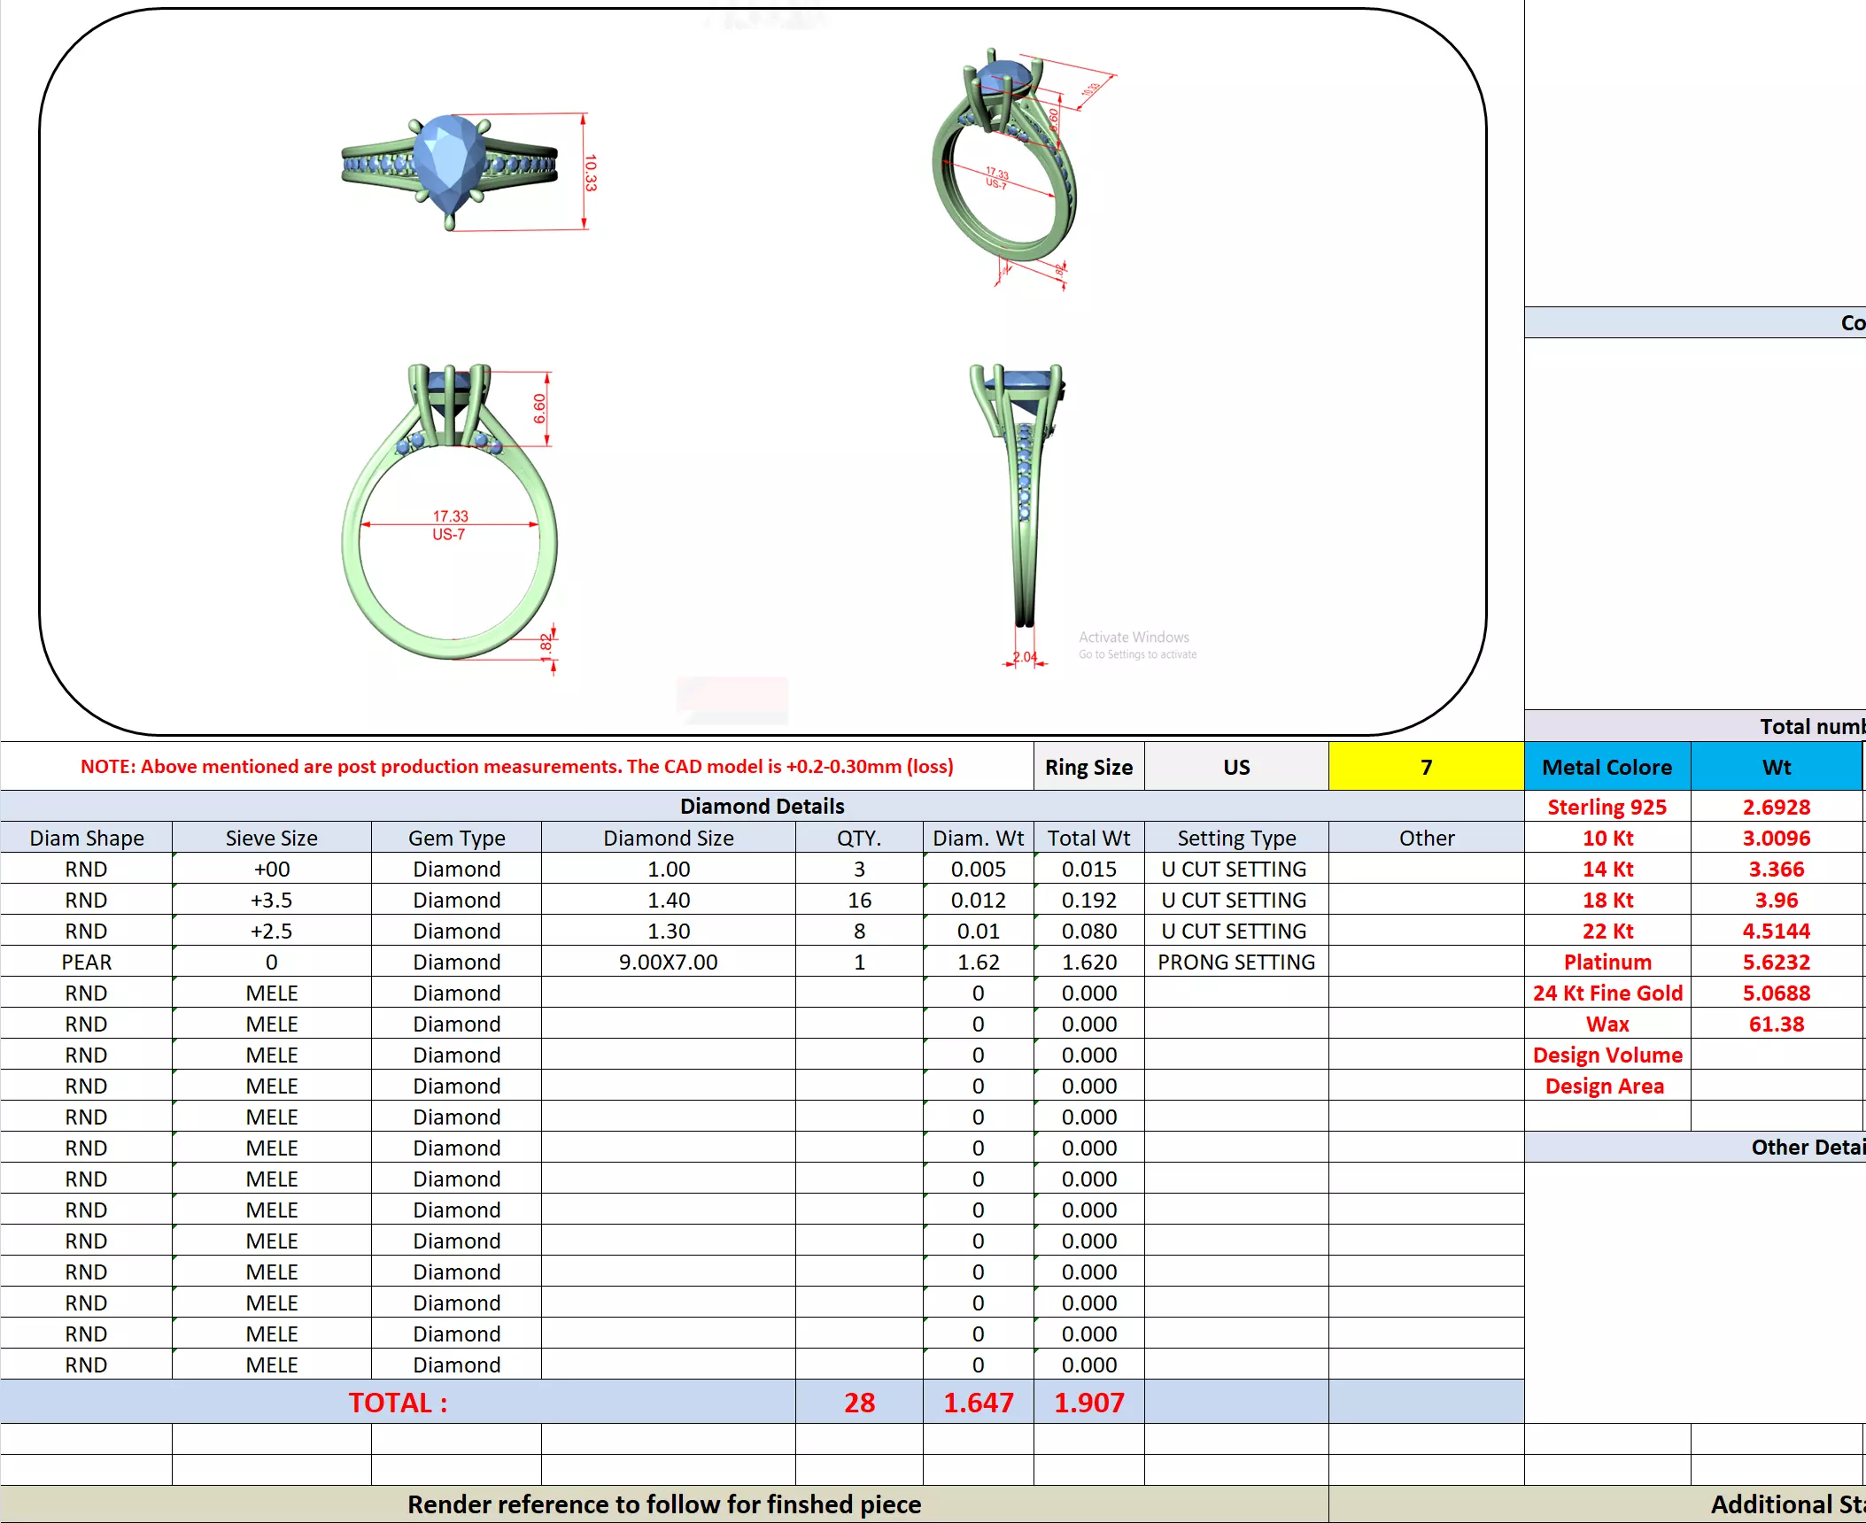This screenshot has width=1866, height=1523.
Task: Select the Sterling 925 label cell
Action: coord(1607,807)
